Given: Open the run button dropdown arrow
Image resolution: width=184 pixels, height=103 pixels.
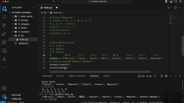Looking at the screenshot, I should point(171,8).
